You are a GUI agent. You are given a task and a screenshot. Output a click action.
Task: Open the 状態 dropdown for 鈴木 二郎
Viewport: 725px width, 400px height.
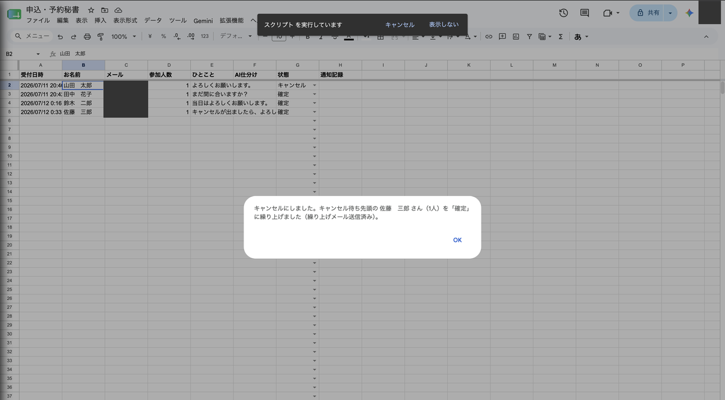click(314, 103)
